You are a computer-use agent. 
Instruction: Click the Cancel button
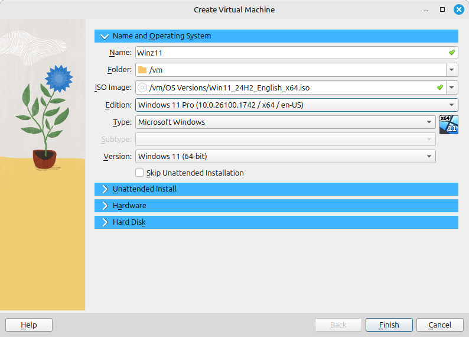440,325
